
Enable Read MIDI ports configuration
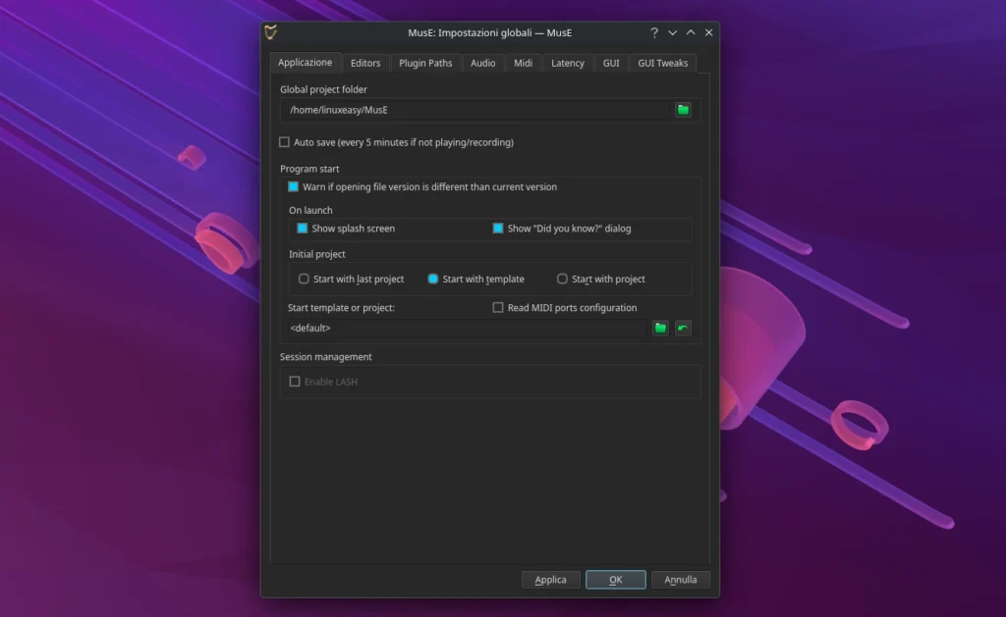pos(498,307)
